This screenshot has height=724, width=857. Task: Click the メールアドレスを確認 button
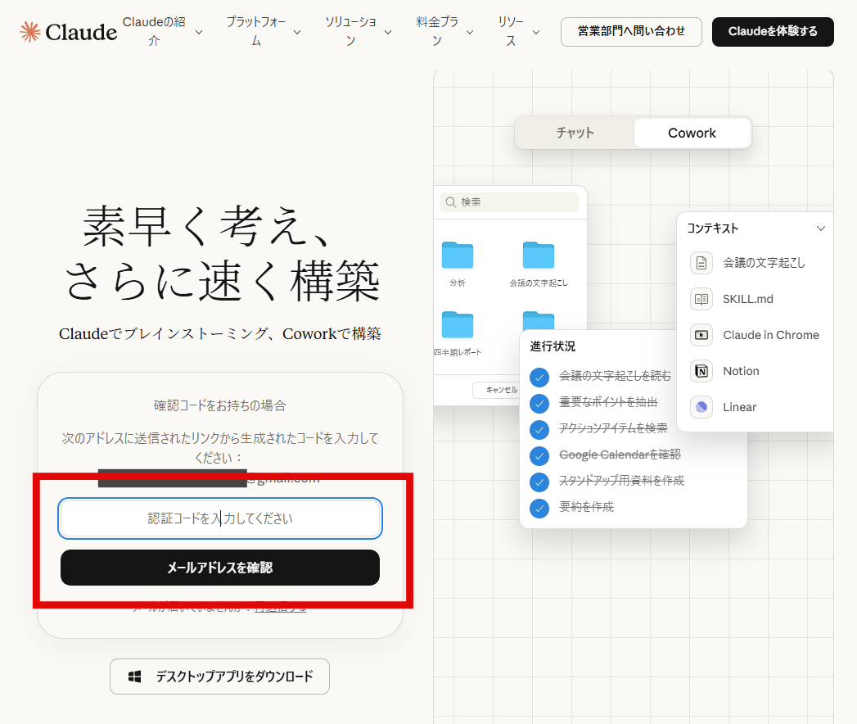point(219,567)
